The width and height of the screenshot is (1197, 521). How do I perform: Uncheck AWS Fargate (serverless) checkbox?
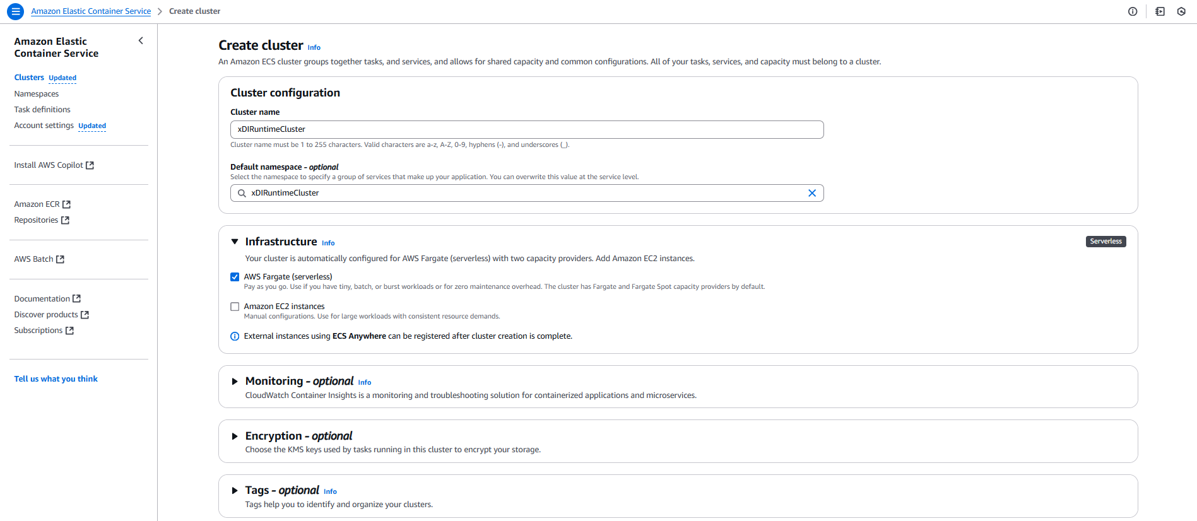coord(235,277)
